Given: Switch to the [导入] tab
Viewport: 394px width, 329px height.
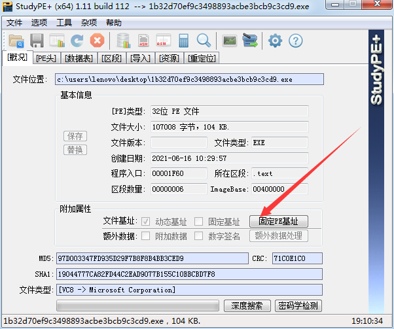Looking at the screenshot, I should click(140, 58).
